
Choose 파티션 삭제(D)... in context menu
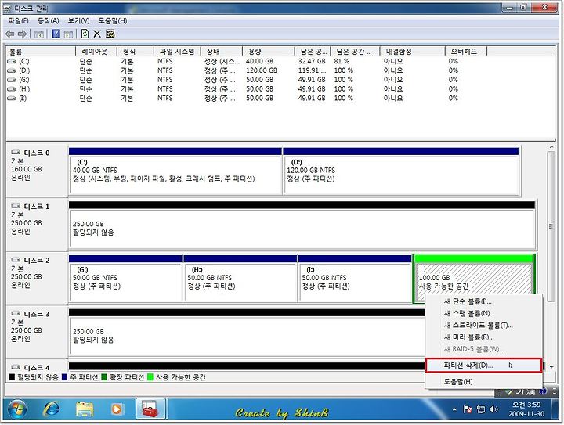point(483,366)
